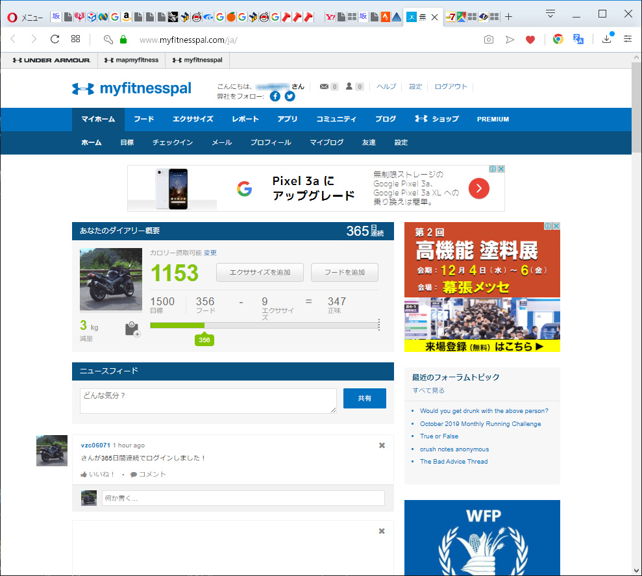Open messages envelope icon
The width and height of the screenshot is (642, 576).
(x=325, y=86)
